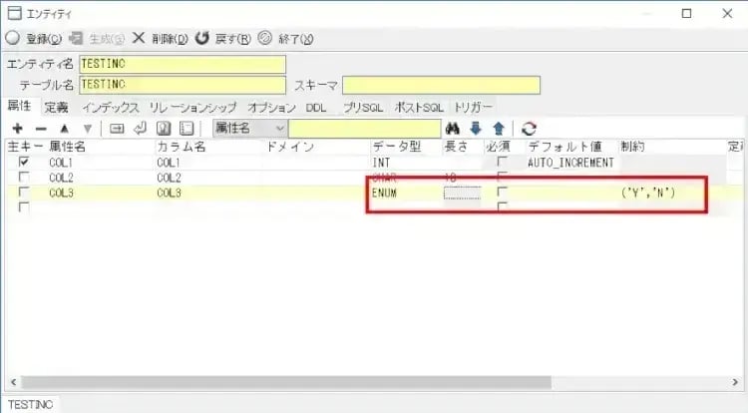748x413 pixels.
Task: Open the DDL tab
Action: [x=315, y=107]
